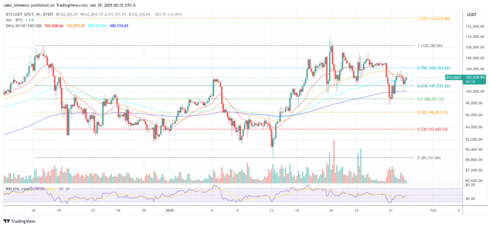Click the 2025 marker on the time axis
491x227 pixels.
coord(169,211)
